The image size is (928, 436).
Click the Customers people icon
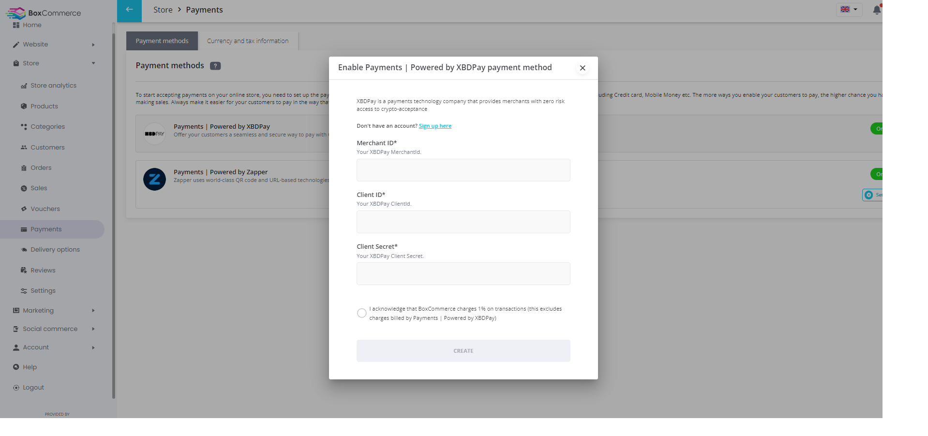pos(24,148)
